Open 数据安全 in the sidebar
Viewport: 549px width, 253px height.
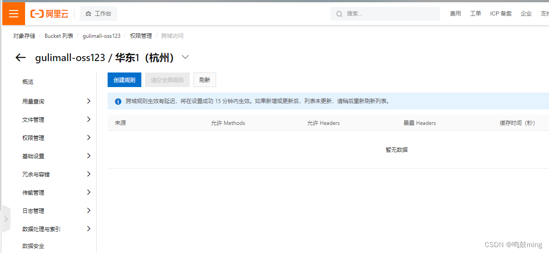coord(33,246)
